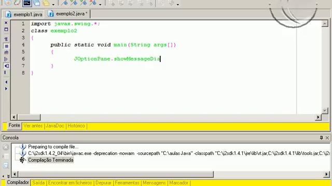Click line number 6 in gutter
Screen dimensions: 332x186
(23, 58)
